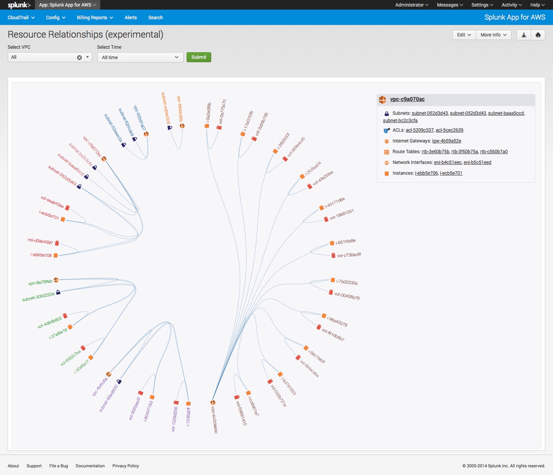Open the Messages dropdown
This screenshot has height=475, width=553.
[450, 5]
